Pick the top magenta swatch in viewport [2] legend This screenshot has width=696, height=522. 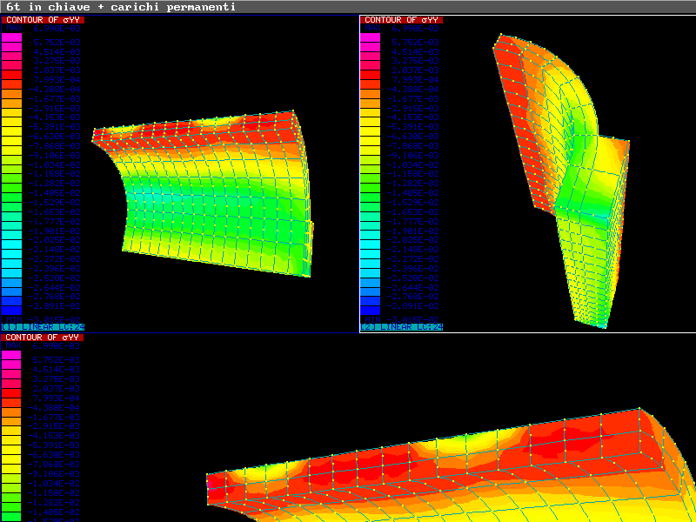tap(371, 37)
